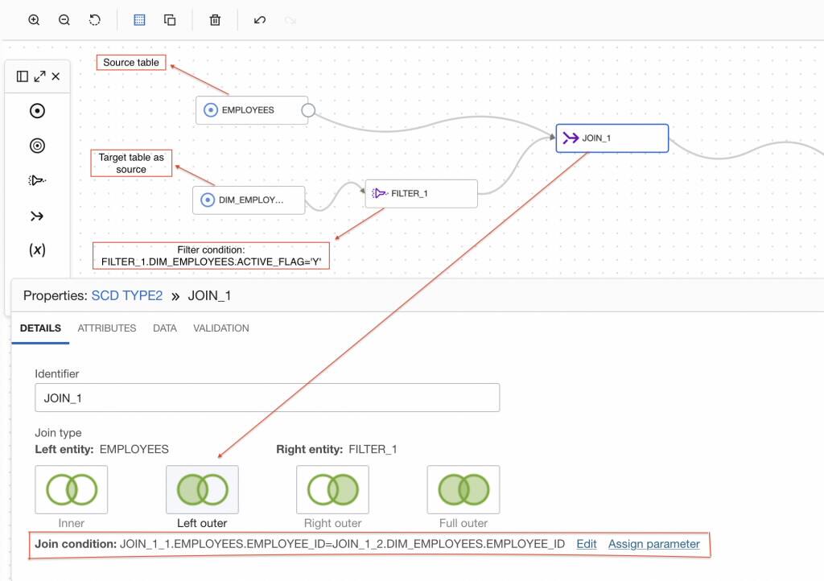Select the Inner join type
This screenshot has height=581, width=824.
(x=71, y=489)
